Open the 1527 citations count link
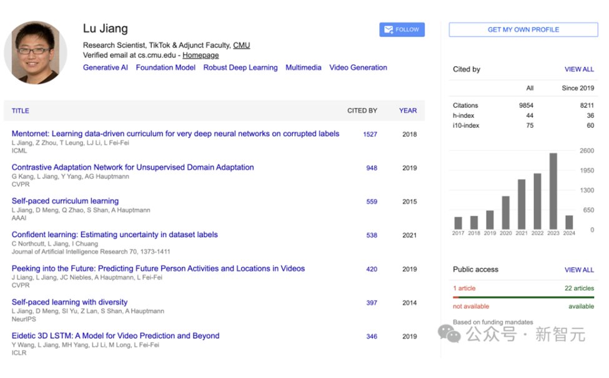609x378 pixels. click(370, 134)
